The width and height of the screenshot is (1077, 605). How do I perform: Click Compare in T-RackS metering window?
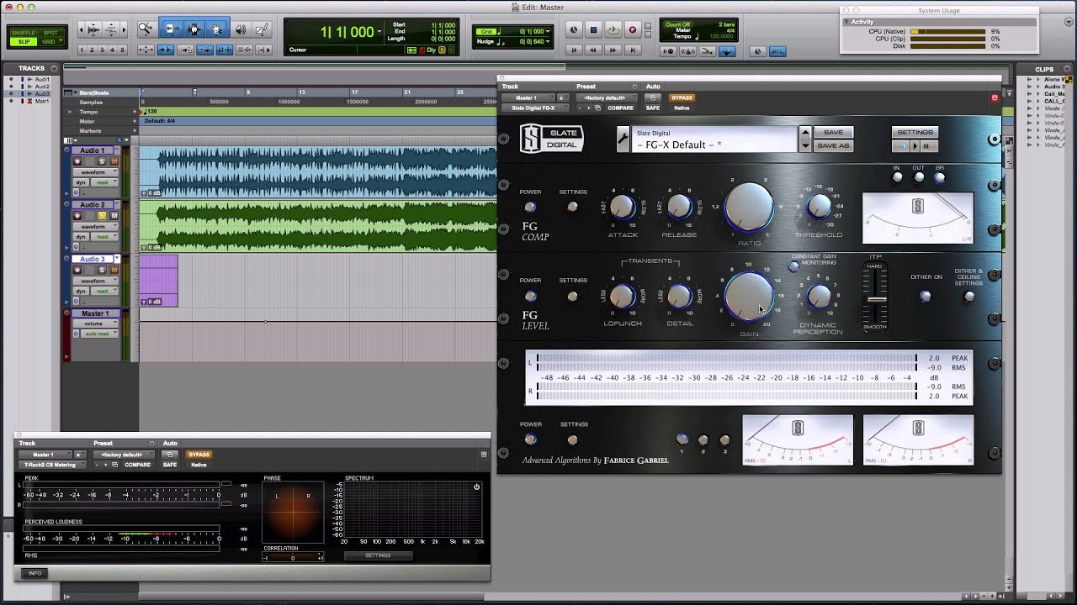click(137, 465)
